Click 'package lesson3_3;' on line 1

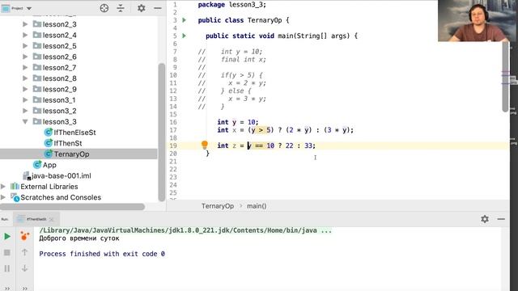click(x=232, y=5)
